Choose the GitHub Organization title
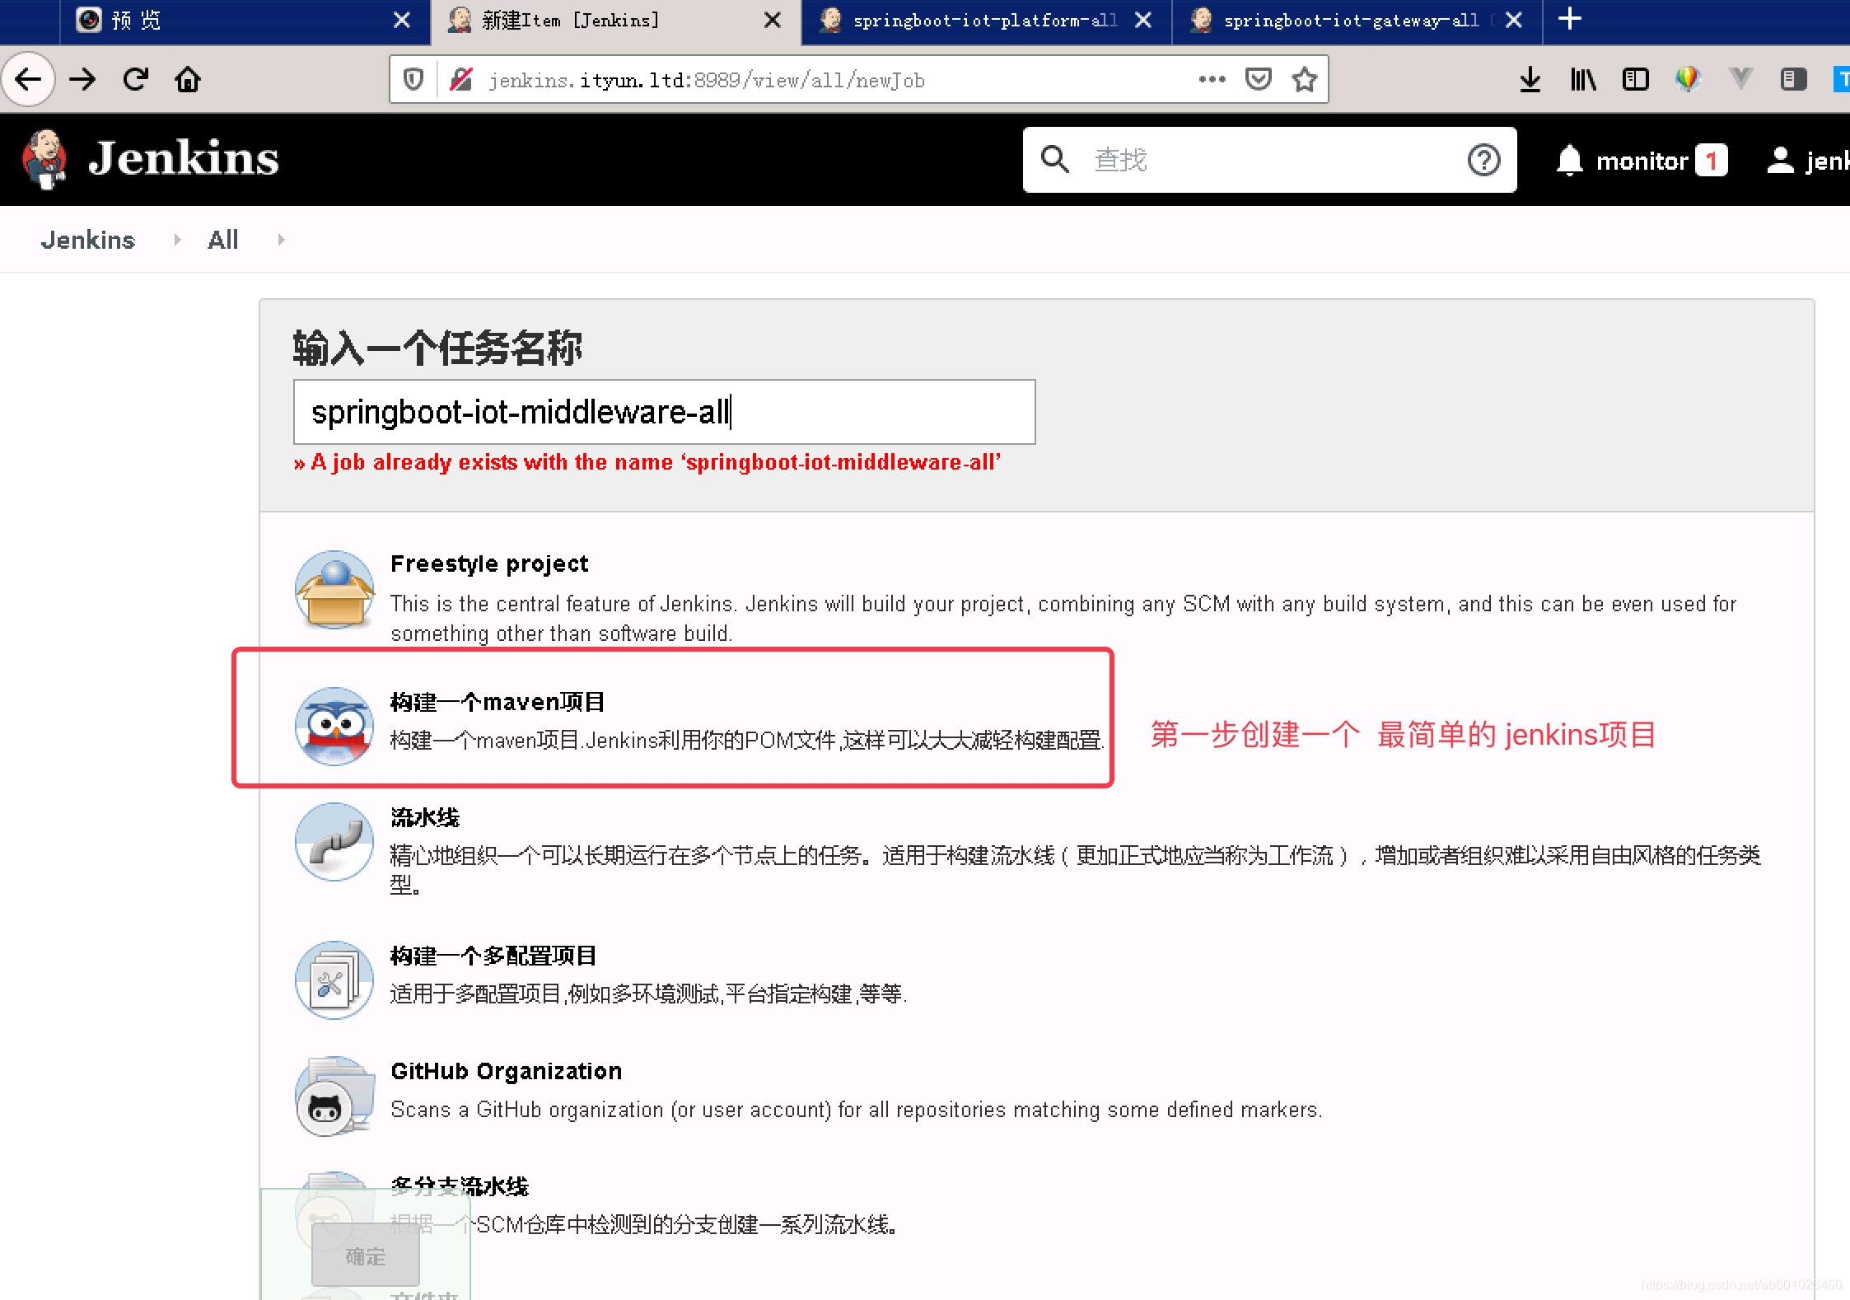 click(507, 1071)
